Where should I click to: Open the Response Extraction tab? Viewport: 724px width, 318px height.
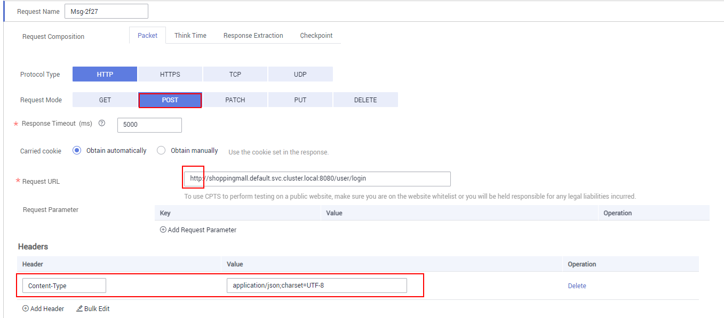pos(253,36)
